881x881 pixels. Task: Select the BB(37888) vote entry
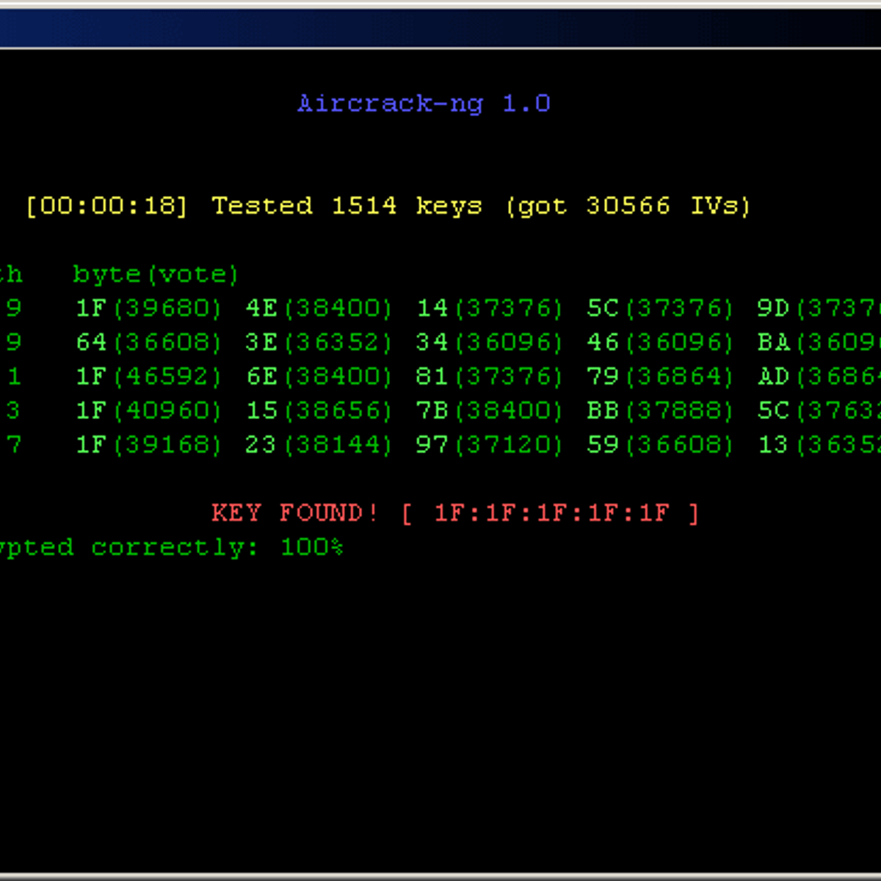point(659,410)
